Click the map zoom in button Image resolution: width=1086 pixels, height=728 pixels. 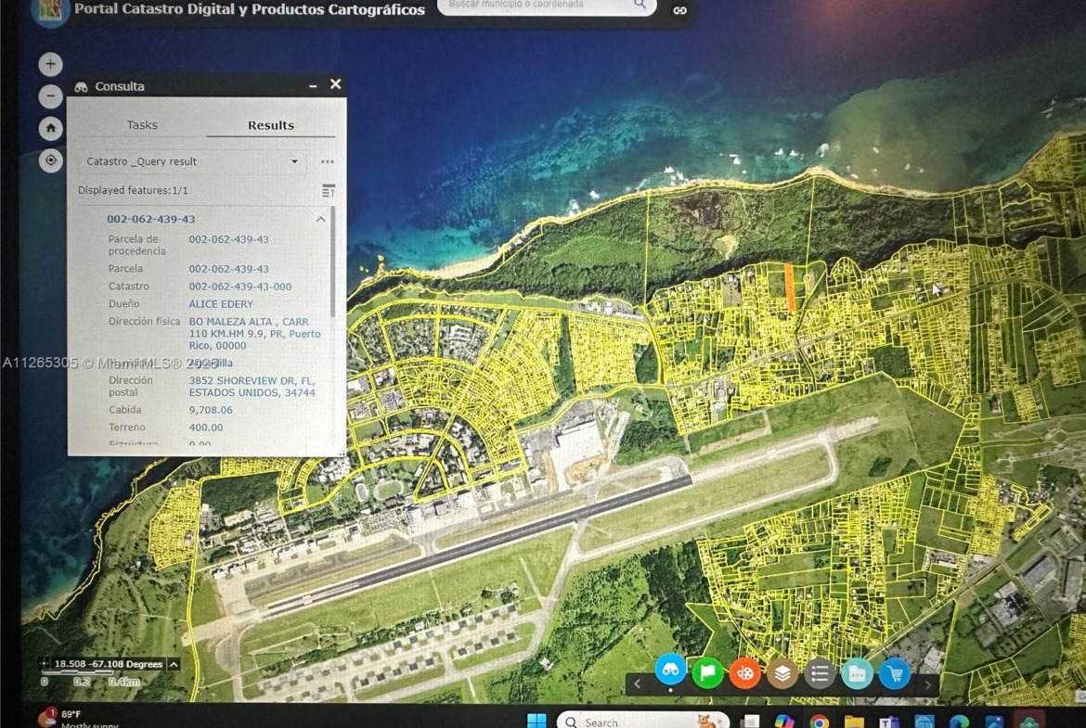[50, 64]
